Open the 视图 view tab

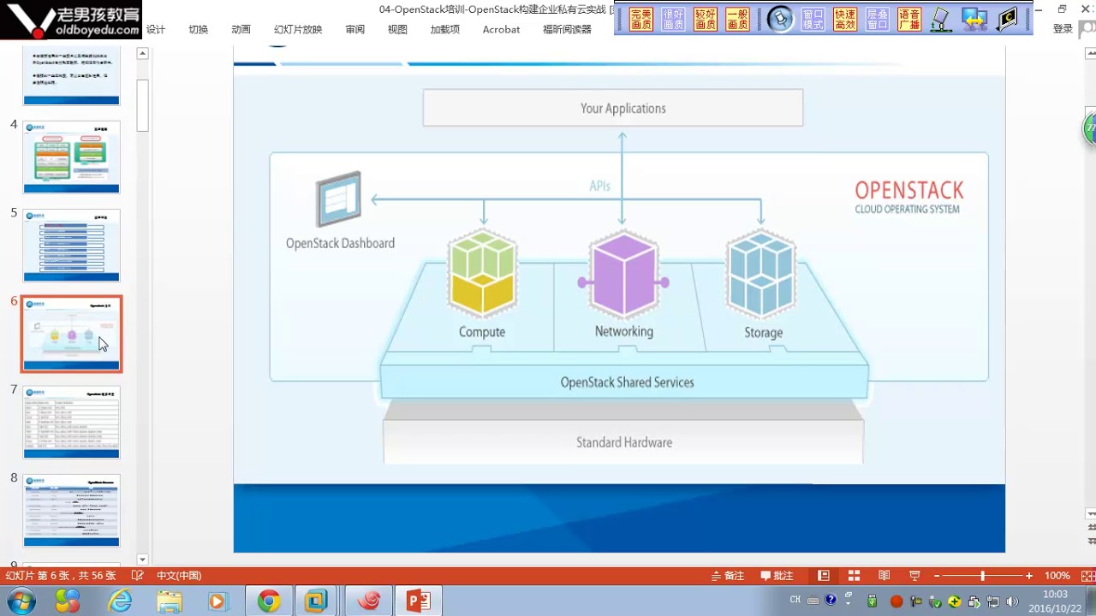click(397, 29)
